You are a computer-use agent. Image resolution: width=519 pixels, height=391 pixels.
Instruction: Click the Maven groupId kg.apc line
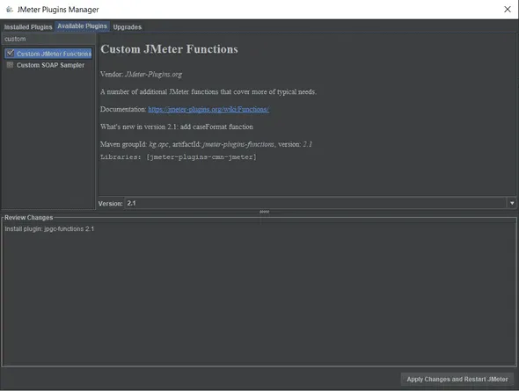pyautogui.click(x=206, y=144)
